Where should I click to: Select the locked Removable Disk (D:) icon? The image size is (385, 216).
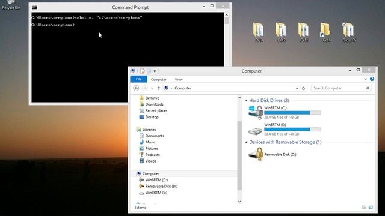[x=256, y=154]
